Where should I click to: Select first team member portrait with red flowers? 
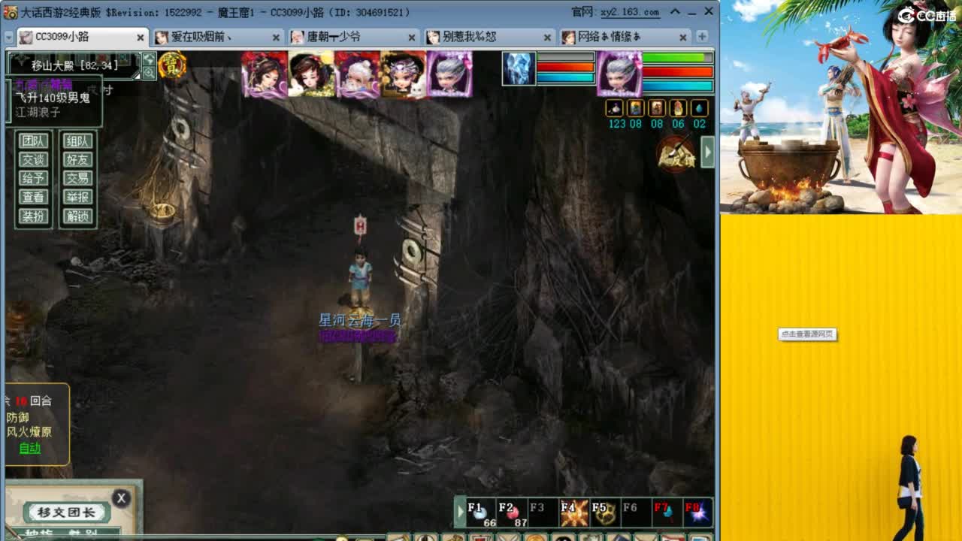coord(265,74)
